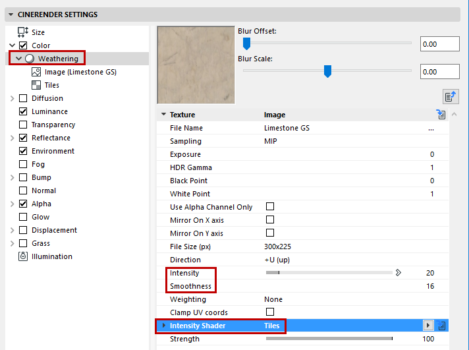The width and height of the screenshot is (469, 350).
Task: Enable the Transparency channel checkbox
Action: (x=23, y=125)
